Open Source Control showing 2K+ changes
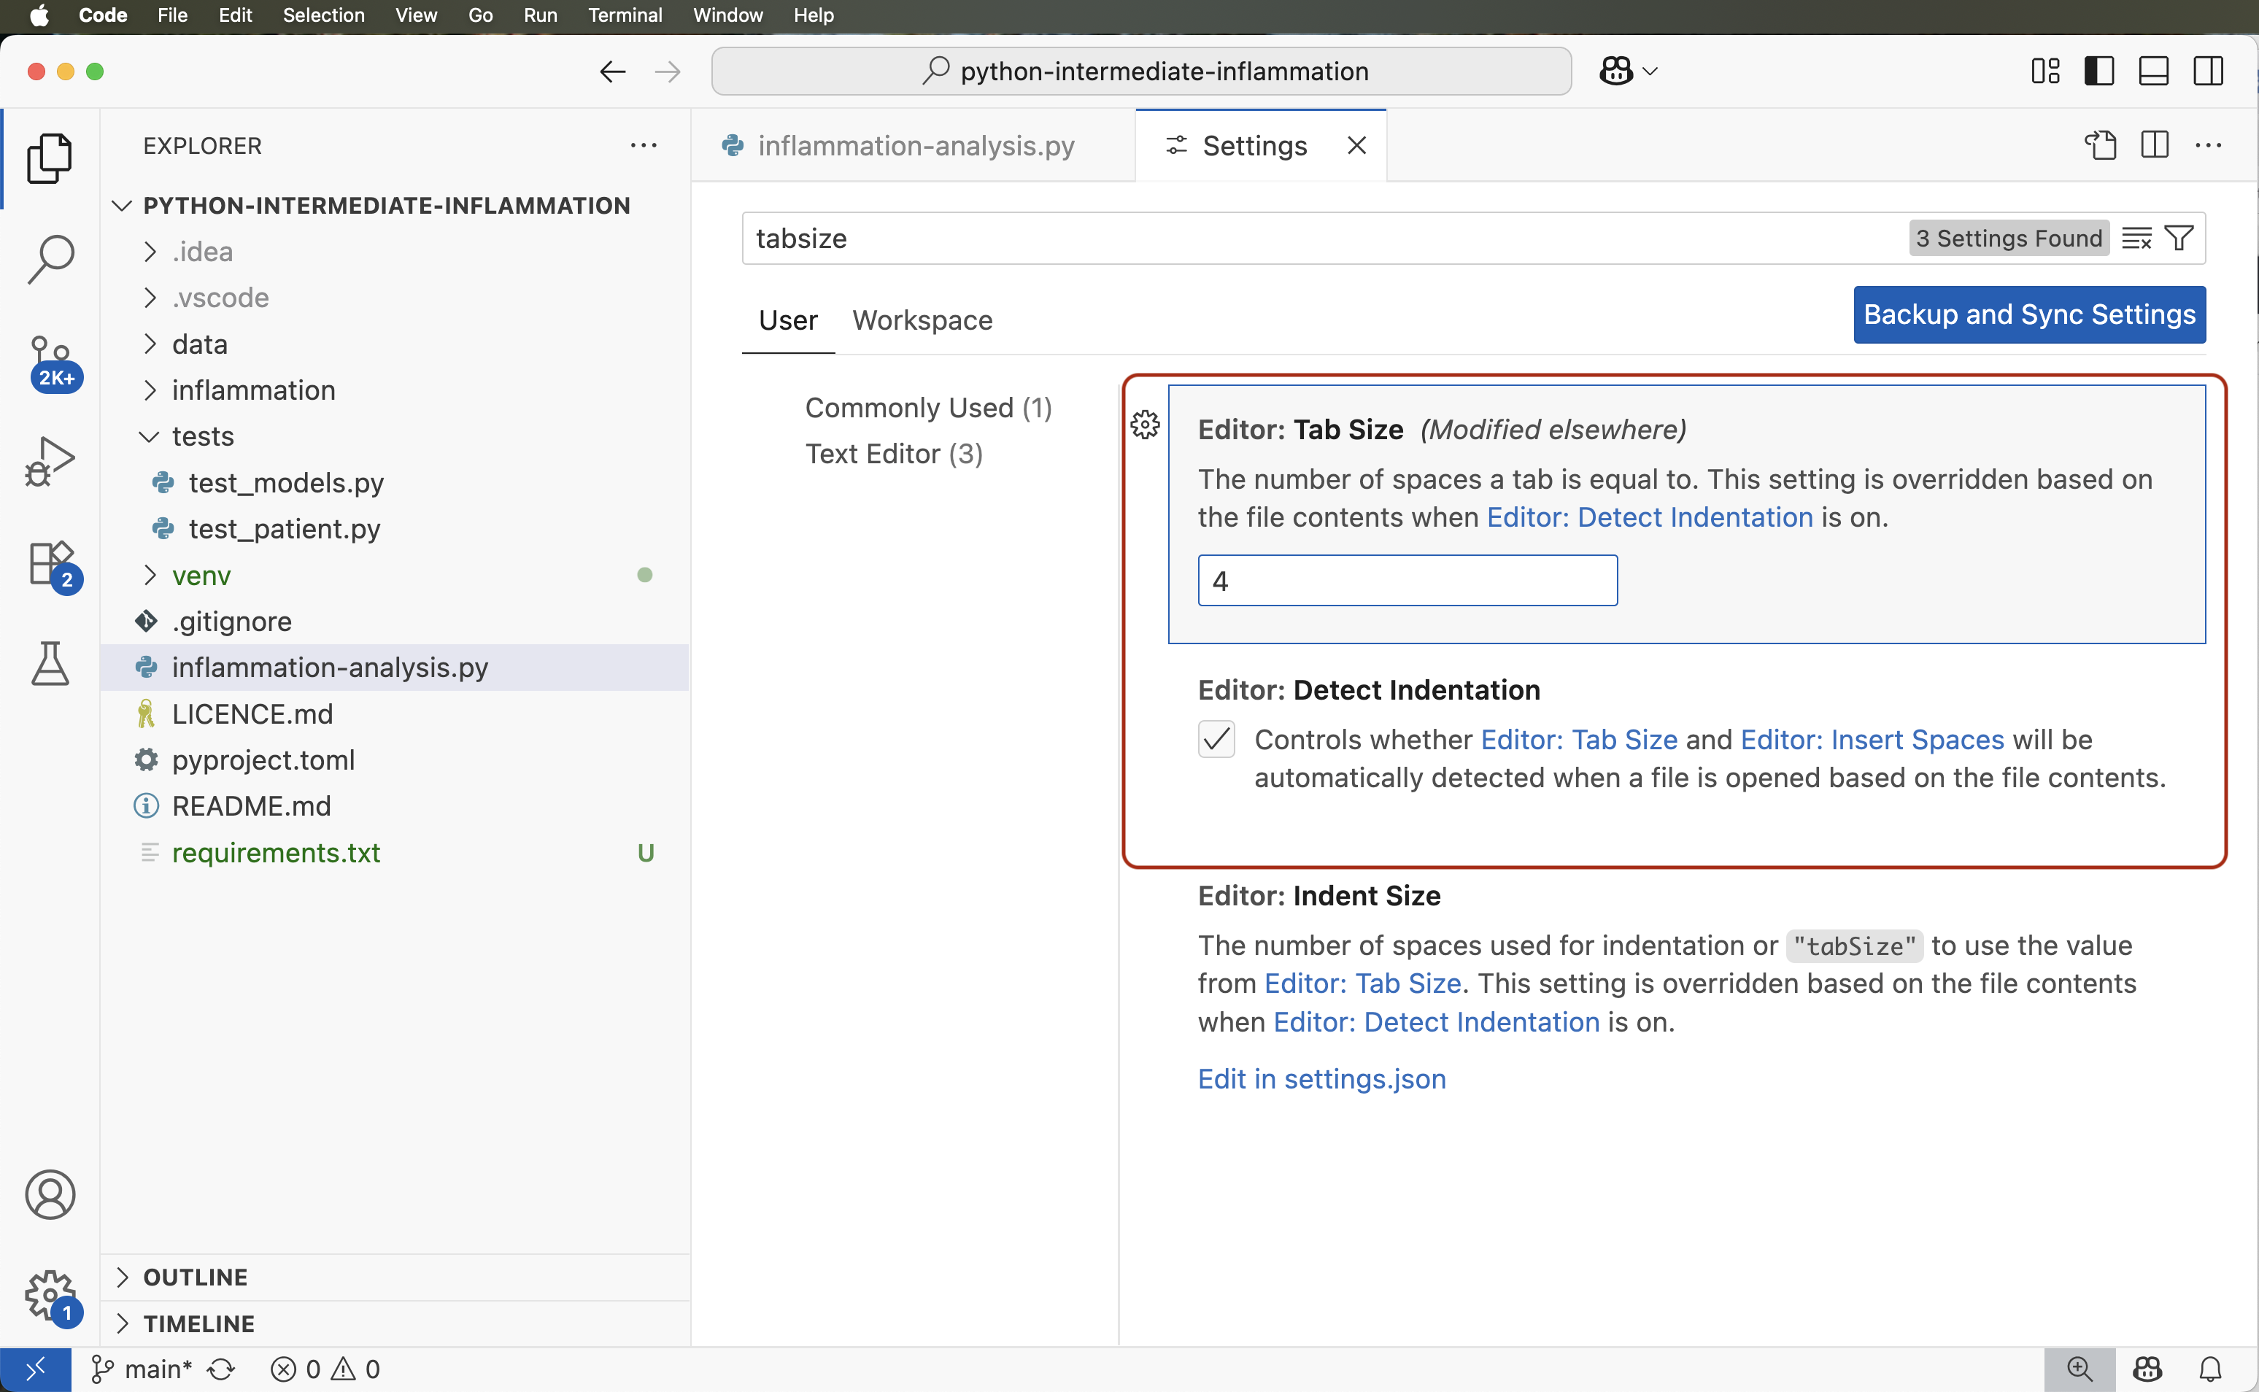 pyautogui.click(x=50, y=363)
